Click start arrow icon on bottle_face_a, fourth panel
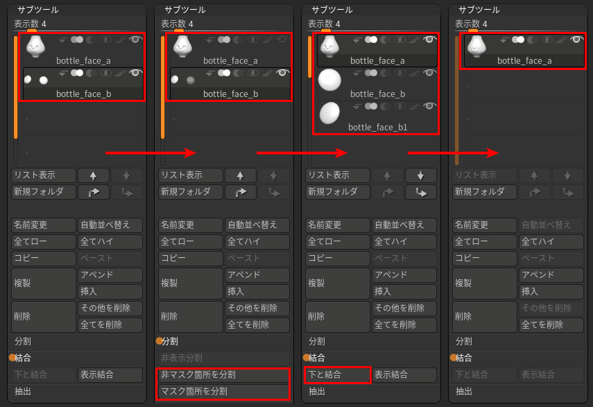 pos(504,40)
